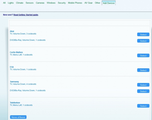The height and width of the screenshot is (120, 152).
Task: Open the Read Getting Started guide link
Action: pyautogui.click(x=26, y=15)
